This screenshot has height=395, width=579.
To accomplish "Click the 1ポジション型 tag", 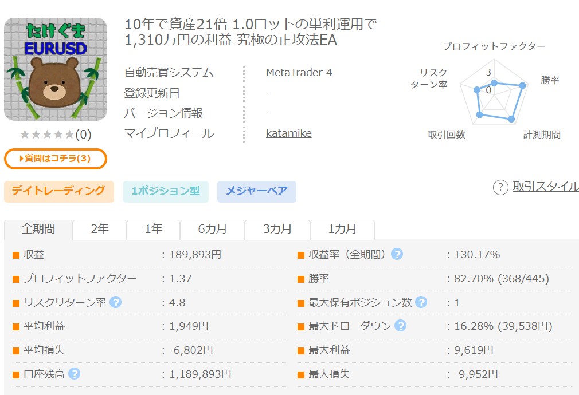I will [x=166, y=191].
